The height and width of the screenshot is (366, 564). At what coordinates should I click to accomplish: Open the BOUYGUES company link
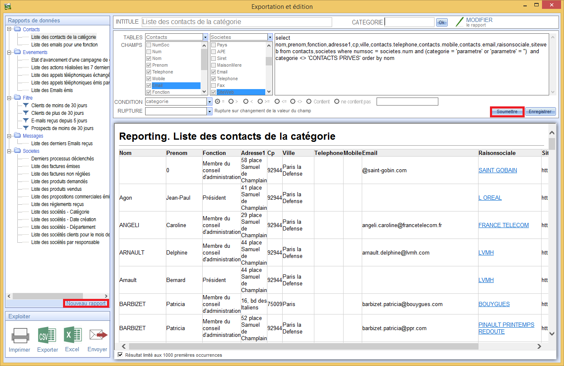(494, 304)
